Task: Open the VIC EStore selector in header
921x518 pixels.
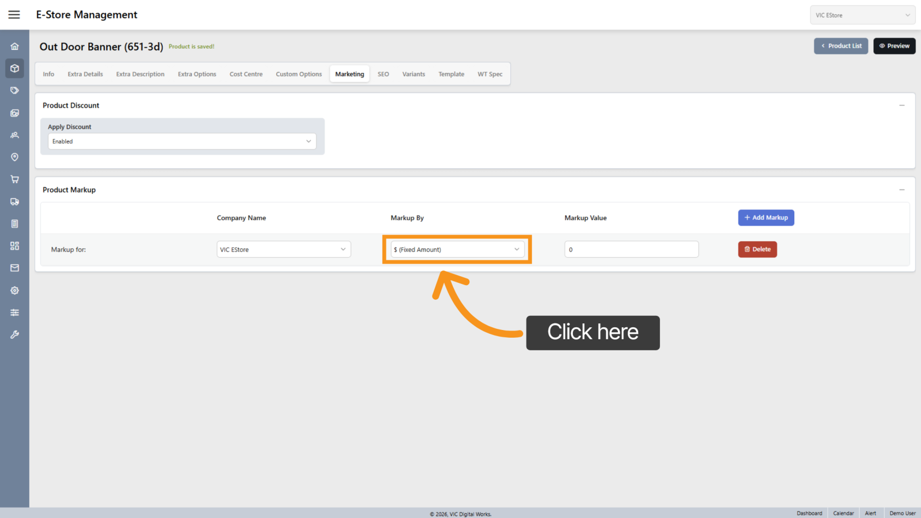Action: [x=862, y=15]
